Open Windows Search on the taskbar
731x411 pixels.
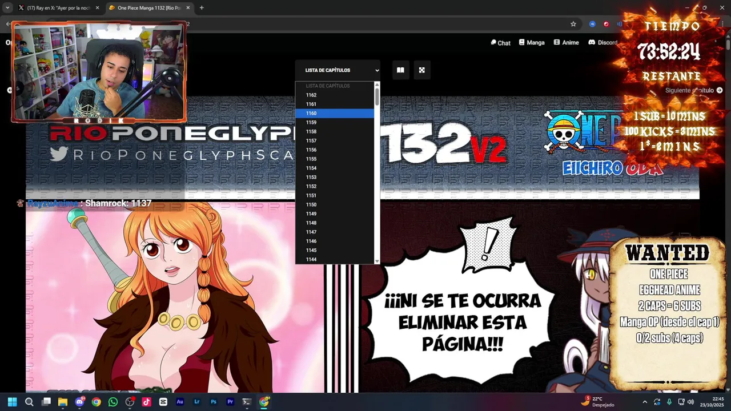pos(29,402)
